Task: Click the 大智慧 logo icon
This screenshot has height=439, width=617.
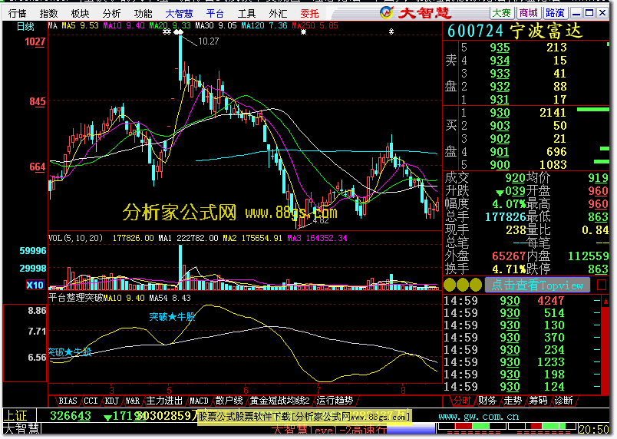Action: pos(387,12)
